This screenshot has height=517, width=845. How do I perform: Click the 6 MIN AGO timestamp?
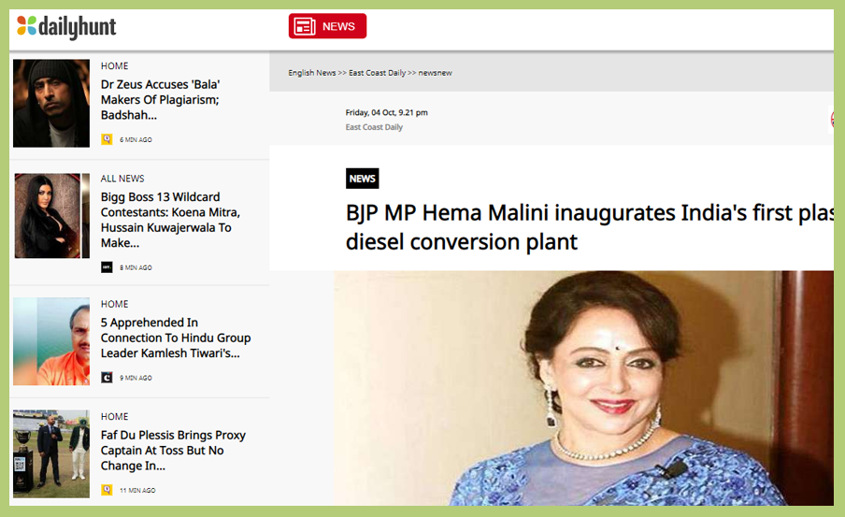tap(136, 139)
